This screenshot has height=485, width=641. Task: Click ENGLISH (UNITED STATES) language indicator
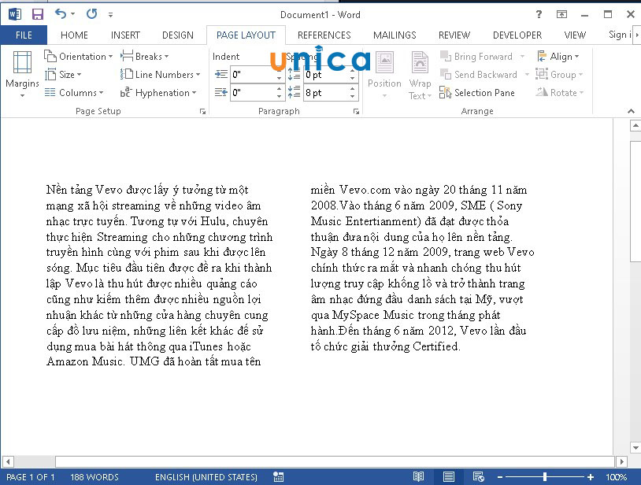point(206,477)
